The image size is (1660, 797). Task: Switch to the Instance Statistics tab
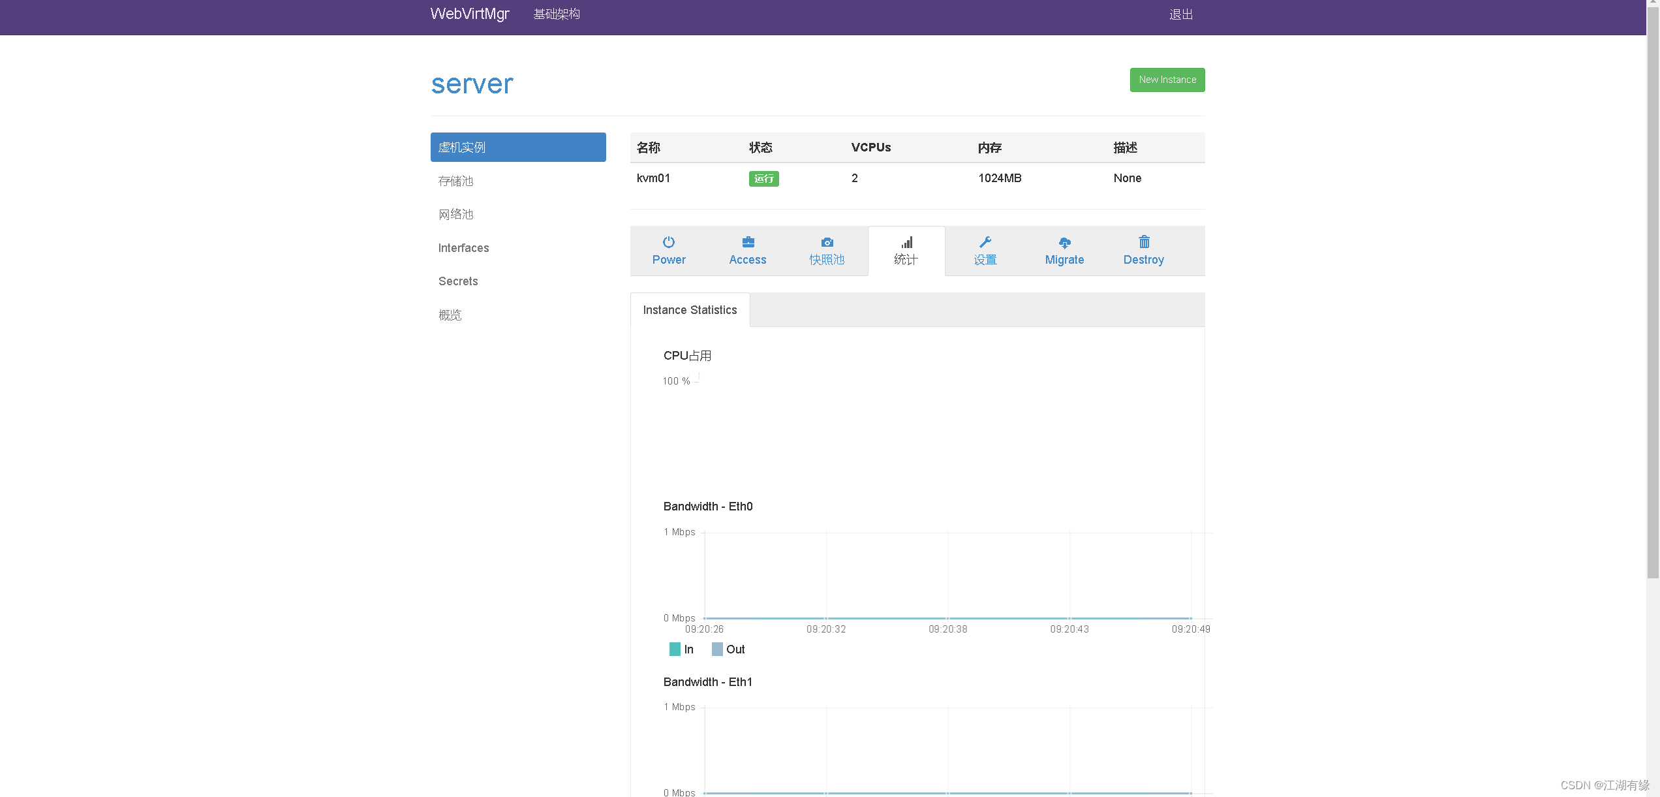690,310
